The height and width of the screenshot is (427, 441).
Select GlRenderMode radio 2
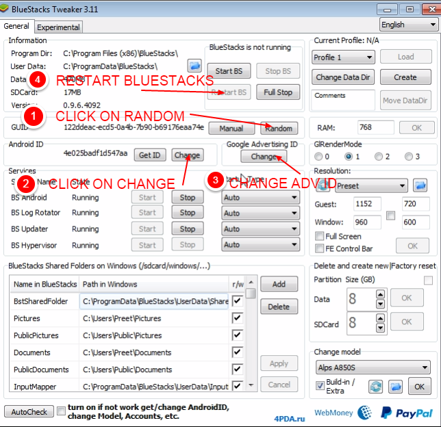pos(379,157)
